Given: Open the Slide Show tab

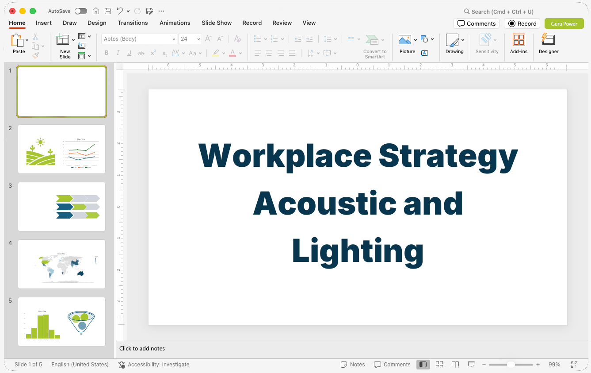Looking at the screenshot, I should pyautogui.click(x=217, y=23).
